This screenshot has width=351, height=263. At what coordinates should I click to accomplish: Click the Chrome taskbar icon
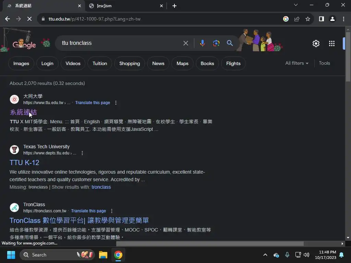[x=118, y=255]
